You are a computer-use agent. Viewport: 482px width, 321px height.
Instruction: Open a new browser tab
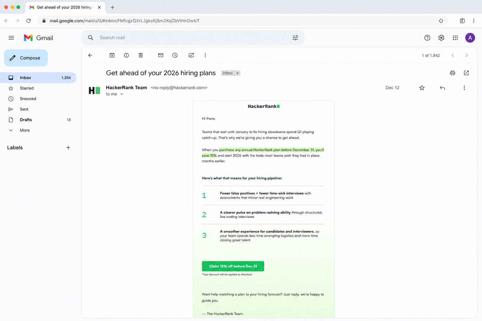coord(112,7)
